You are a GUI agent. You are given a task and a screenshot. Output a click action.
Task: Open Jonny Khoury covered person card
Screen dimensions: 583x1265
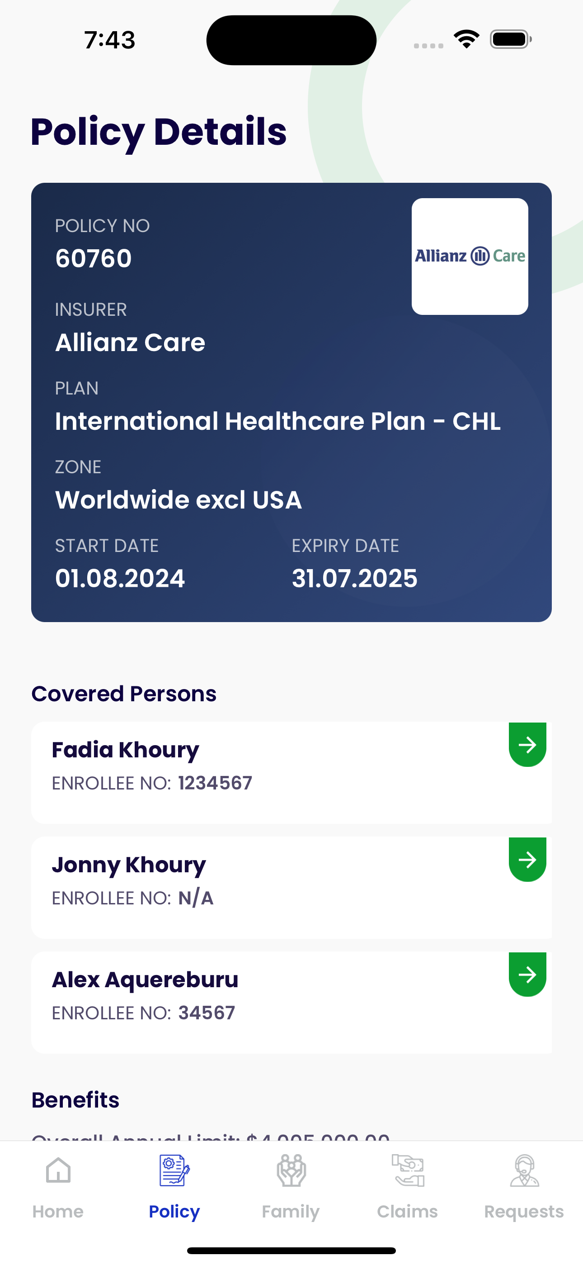pyautogui.click(x=291, y=887)
